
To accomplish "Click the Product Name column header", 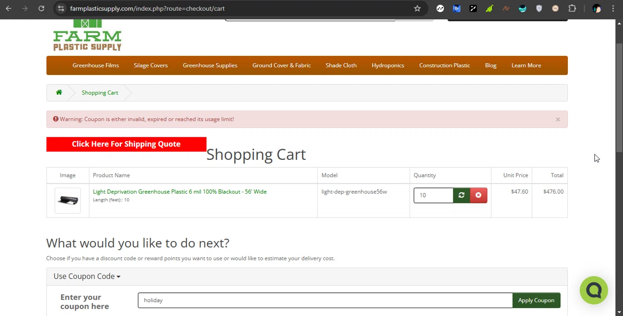I will click(111, 175).
